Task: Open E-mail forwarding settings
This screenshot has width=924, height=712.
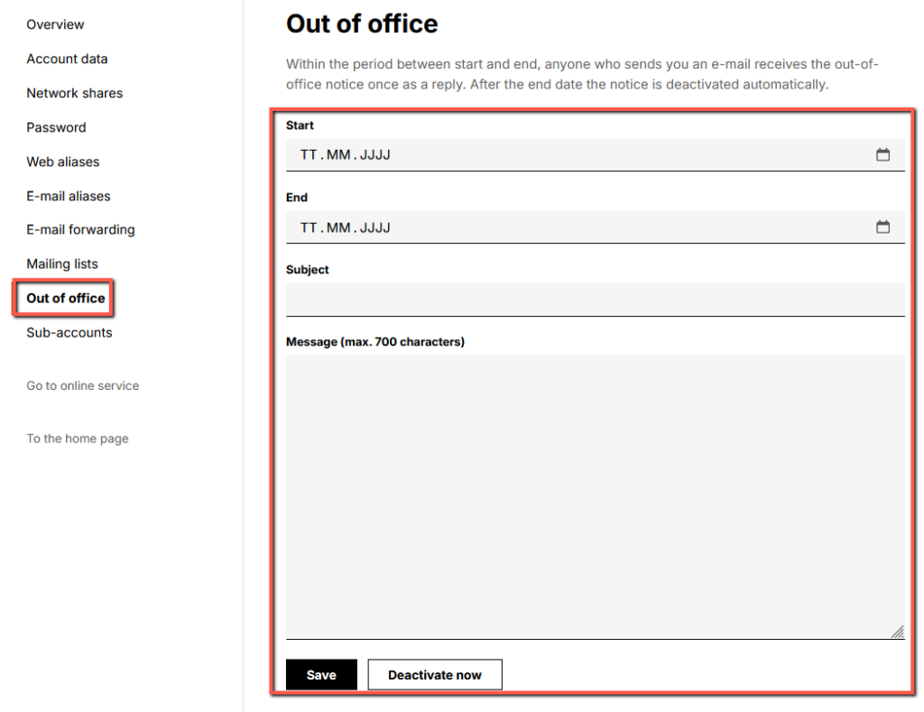Action: [80, 230]
